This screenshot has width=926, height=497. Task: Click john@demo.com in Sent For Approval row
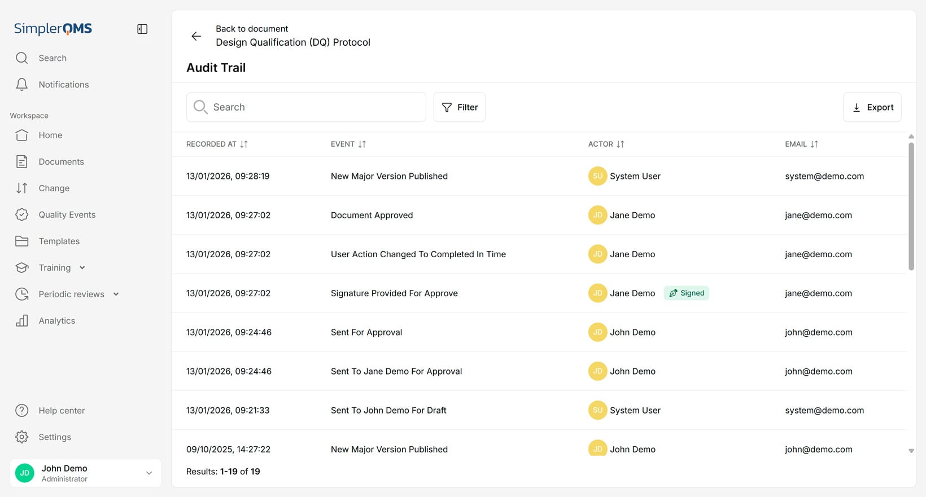pyautogui.click(x=819, y=332)
